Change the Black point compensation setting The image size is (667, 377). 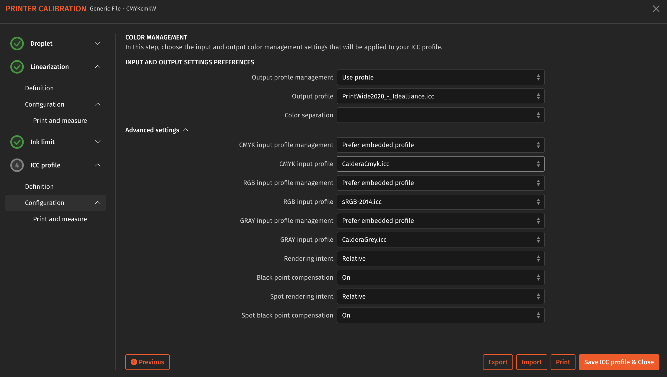pyautogui.click(x=440, y=277)
